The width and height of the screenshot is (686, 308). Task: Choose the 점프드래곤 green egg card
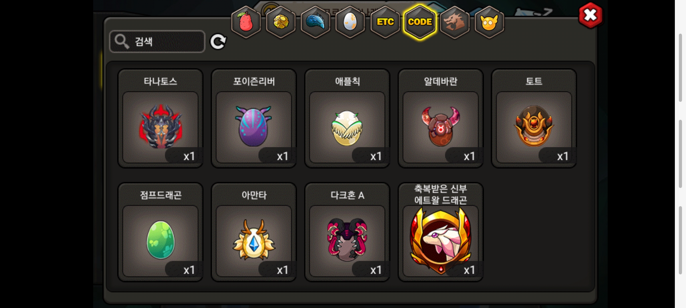161,232
